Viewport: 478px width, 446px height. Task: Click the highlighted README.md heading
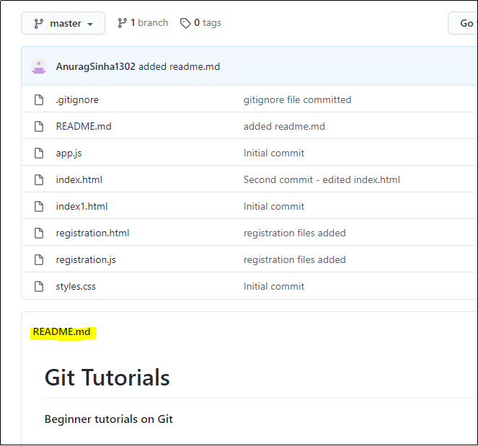pos(62,332)
